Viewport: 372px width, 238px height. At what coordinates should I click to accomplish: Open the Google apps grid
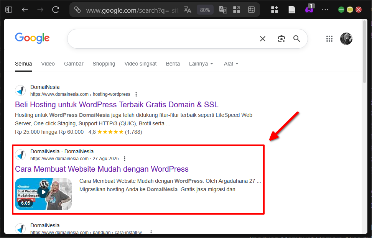(329, 39)
